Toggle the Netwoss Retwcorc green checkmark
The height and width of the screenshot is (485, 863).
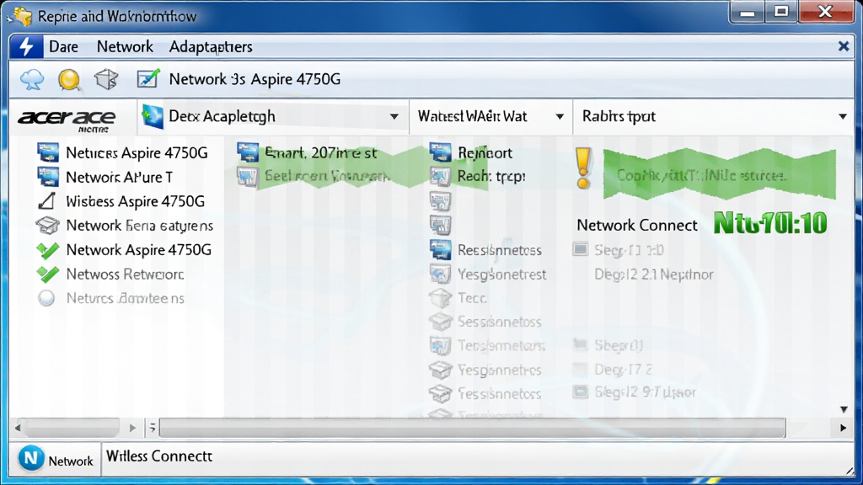point(48,274)
